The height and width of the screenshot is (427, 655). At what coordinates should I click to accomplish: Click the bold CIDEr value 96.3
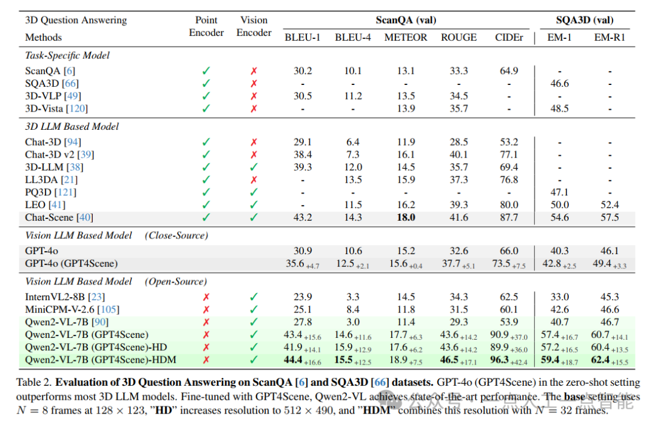(499, 360)
